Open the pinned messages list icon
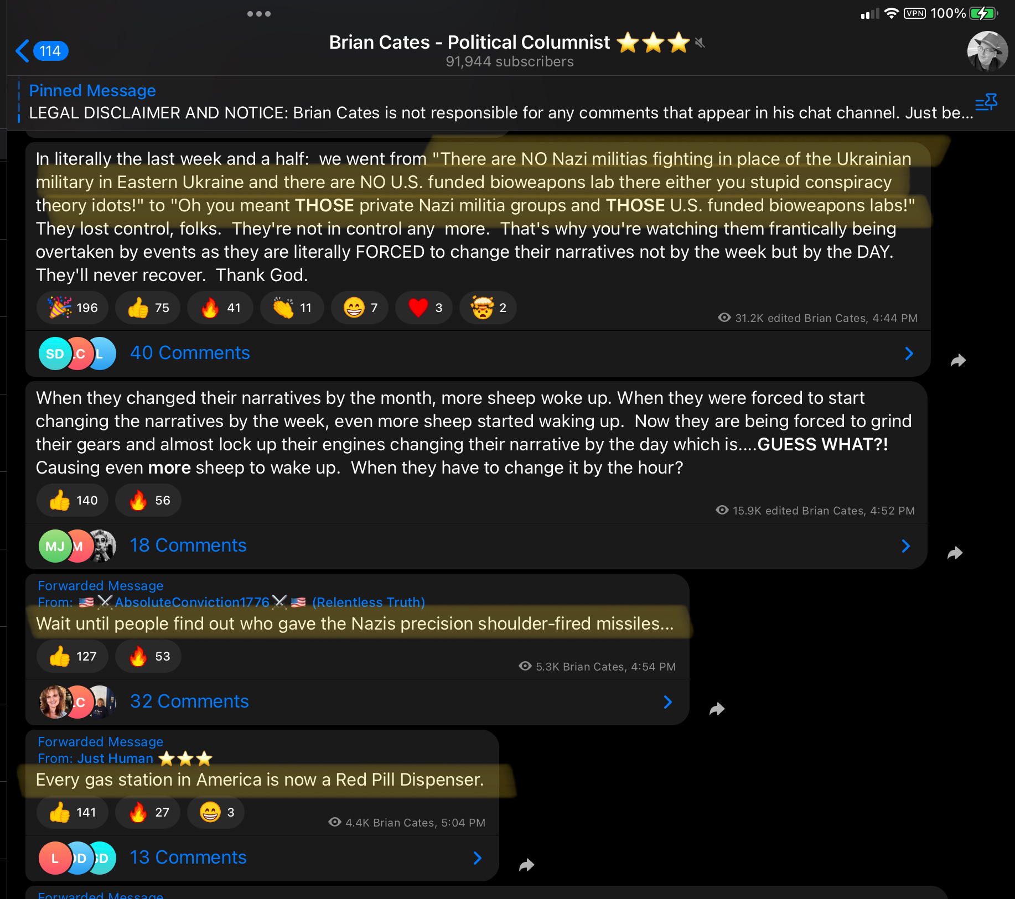The image size is (1015, 899). (986, 102)
